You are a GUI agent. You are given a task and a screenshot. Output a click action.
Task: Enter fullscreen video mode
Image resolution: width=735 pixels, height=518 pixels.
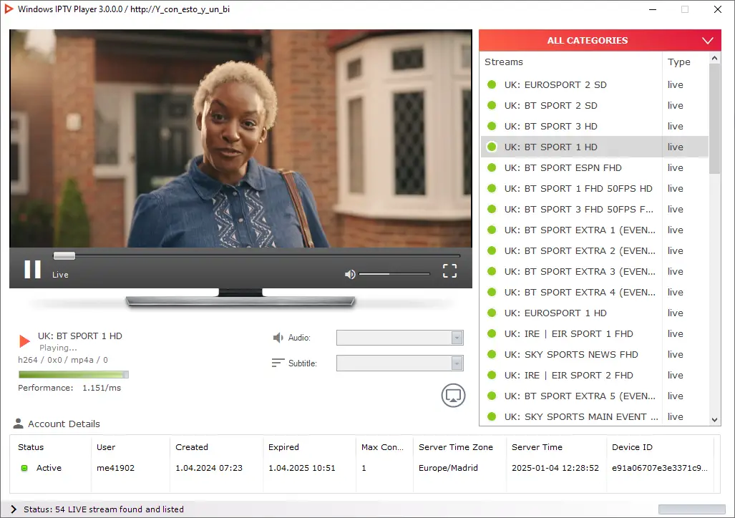click(x=449, y=270)
